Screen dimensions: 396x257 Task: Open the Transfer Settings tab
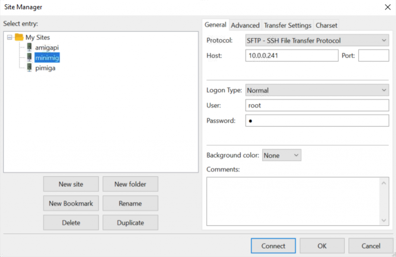[x=288, y=25]
